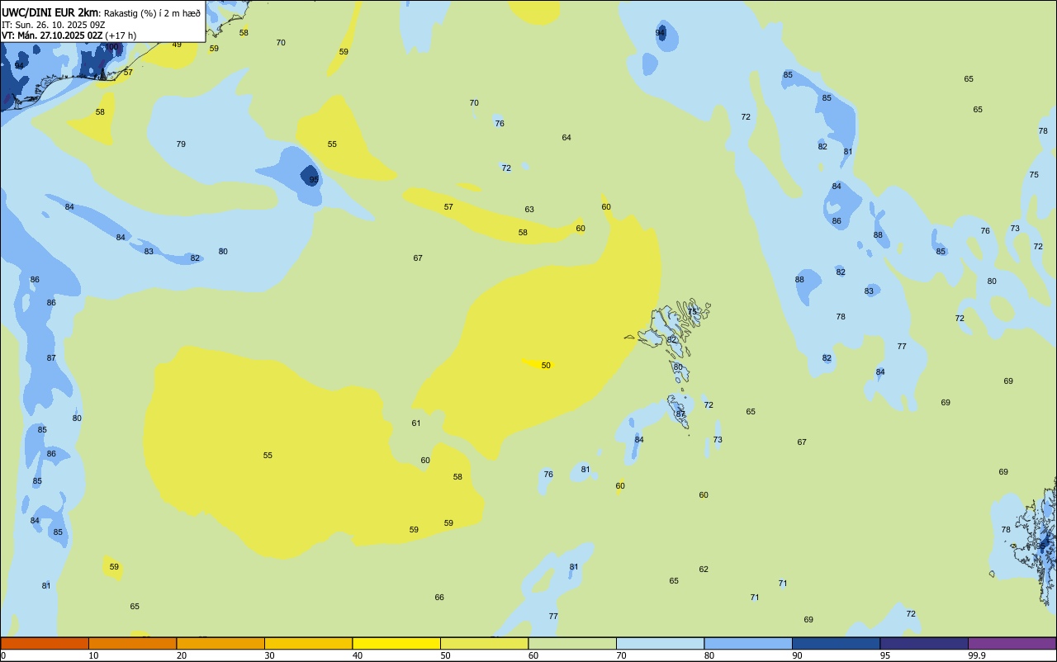Viewport: 1057px width, 662px height.
Task: Choose the purple legend swatch above 99.9
Action: pos(1012,643)
